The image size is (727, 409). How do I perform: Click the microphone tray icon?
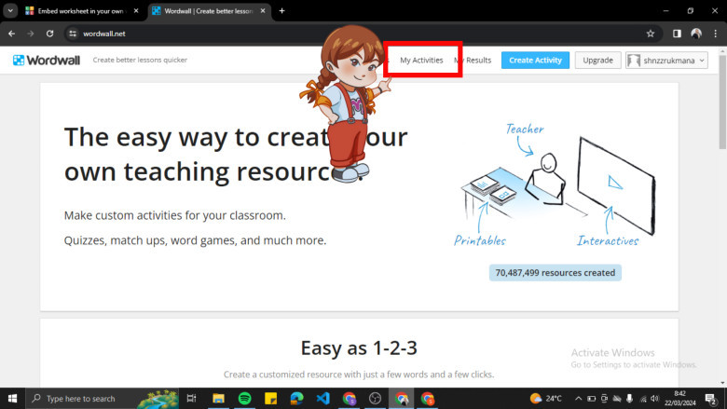(629, 399)
